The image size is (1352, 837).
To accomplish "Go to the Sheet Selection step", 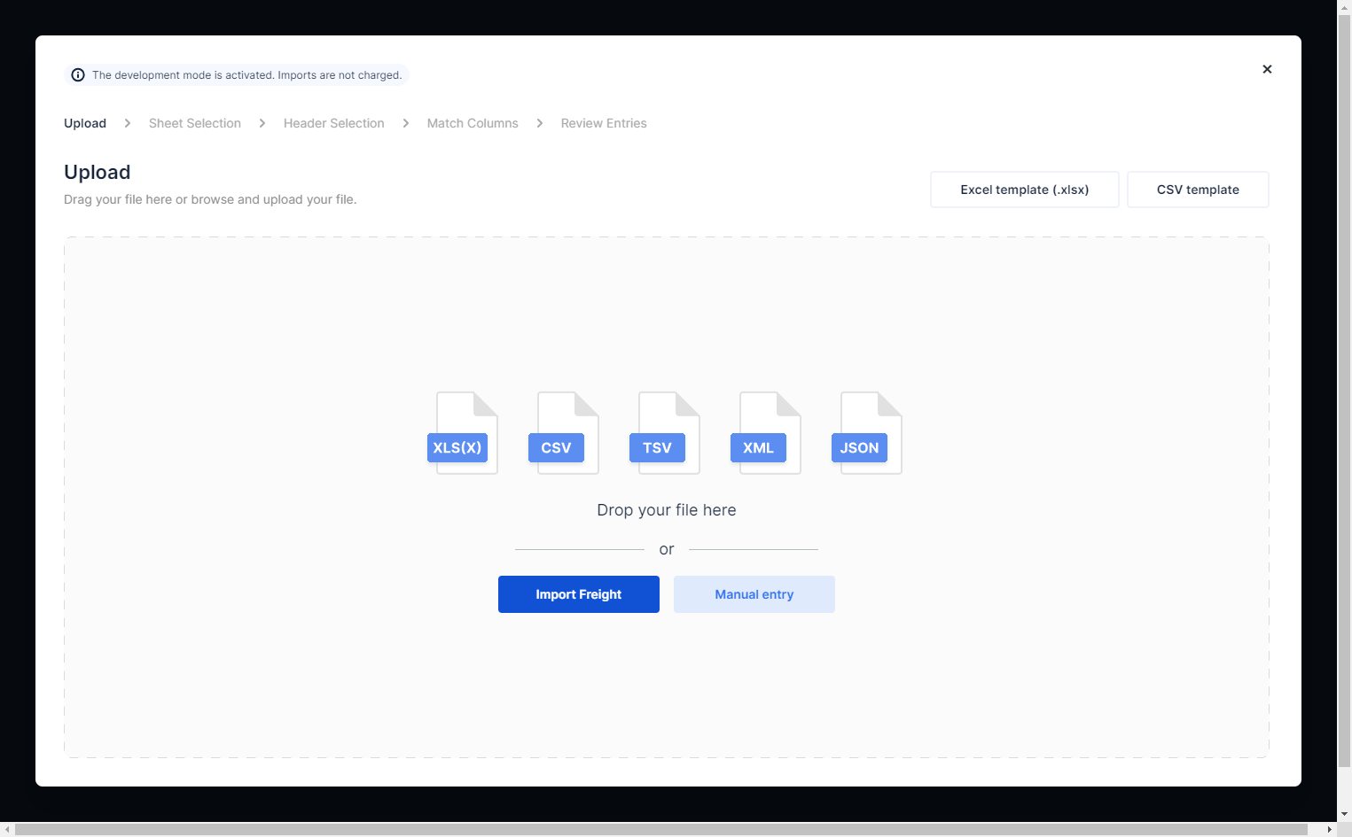I will 195,123.
